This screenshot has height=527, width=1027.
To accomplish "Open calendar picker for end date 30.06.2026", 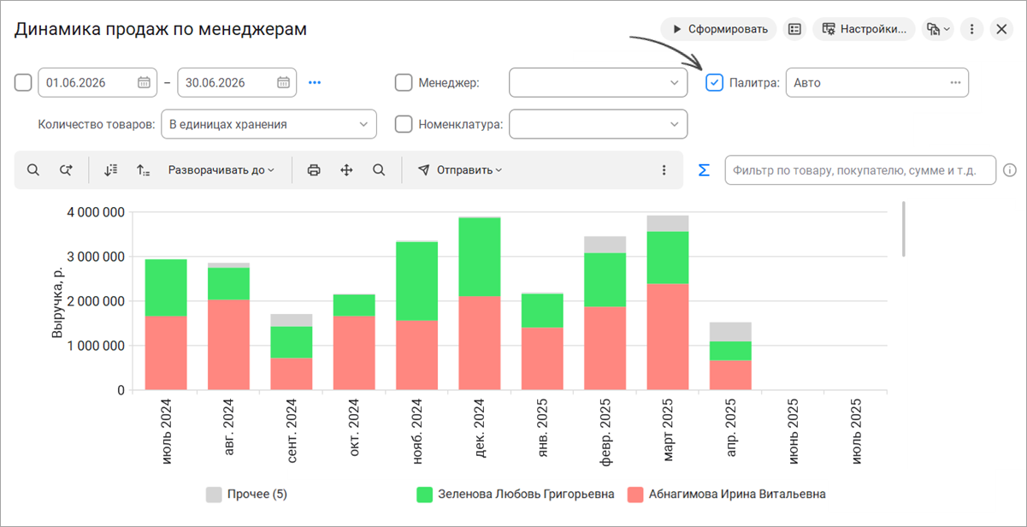I will [283, 83].
